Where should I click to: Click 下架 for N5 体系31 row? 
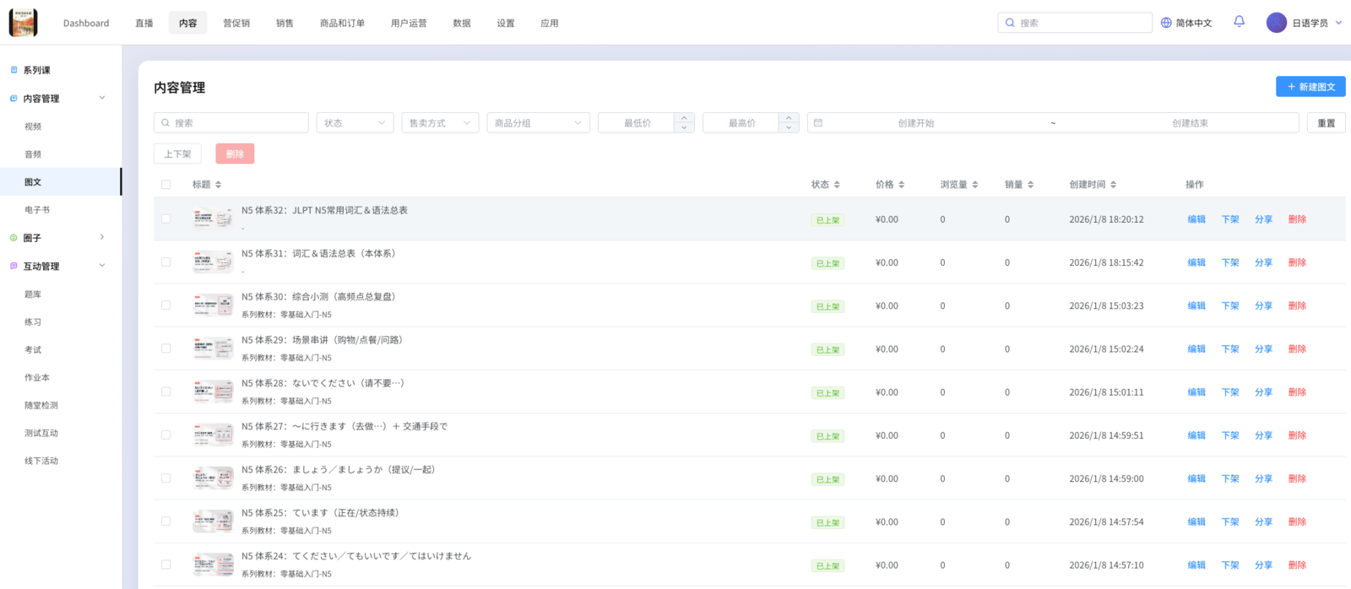click(x=1230, y=262)
